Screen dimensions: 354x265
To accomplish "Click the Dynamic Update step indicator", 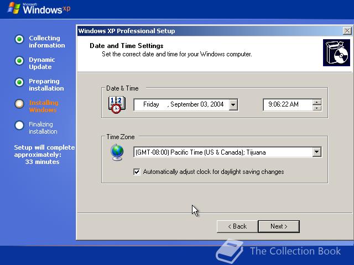I will [x=19, y=61].
